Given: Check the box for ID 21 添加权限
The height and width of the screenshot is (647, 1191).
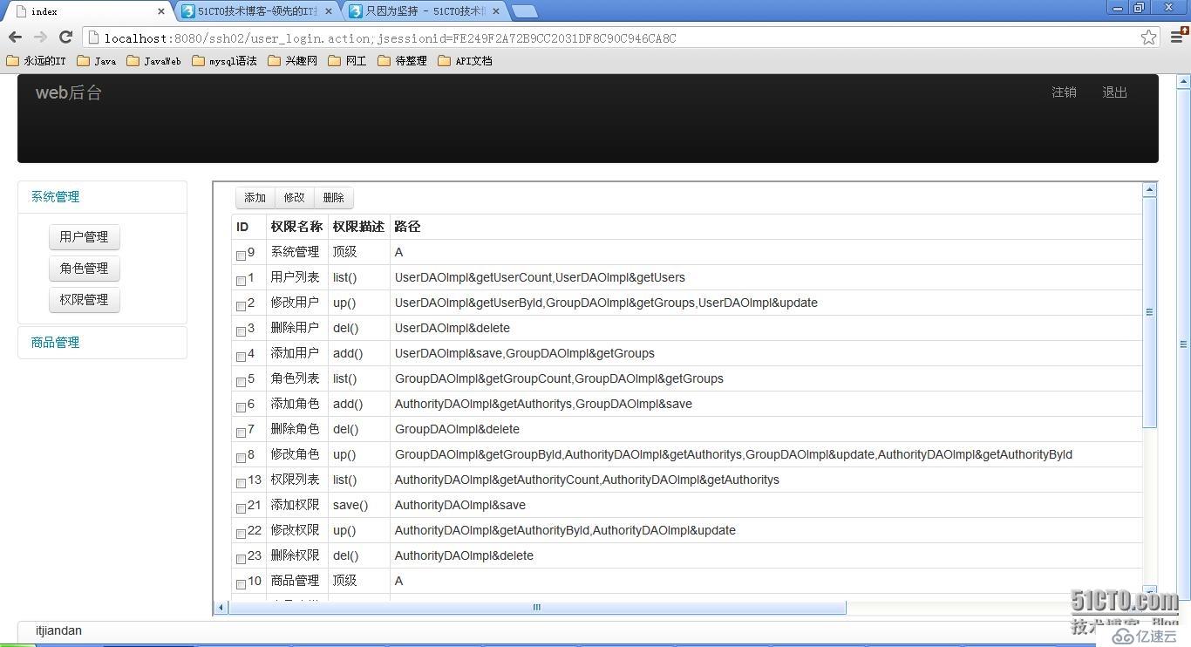Looking at the screenshot, I should coord(241,508).
